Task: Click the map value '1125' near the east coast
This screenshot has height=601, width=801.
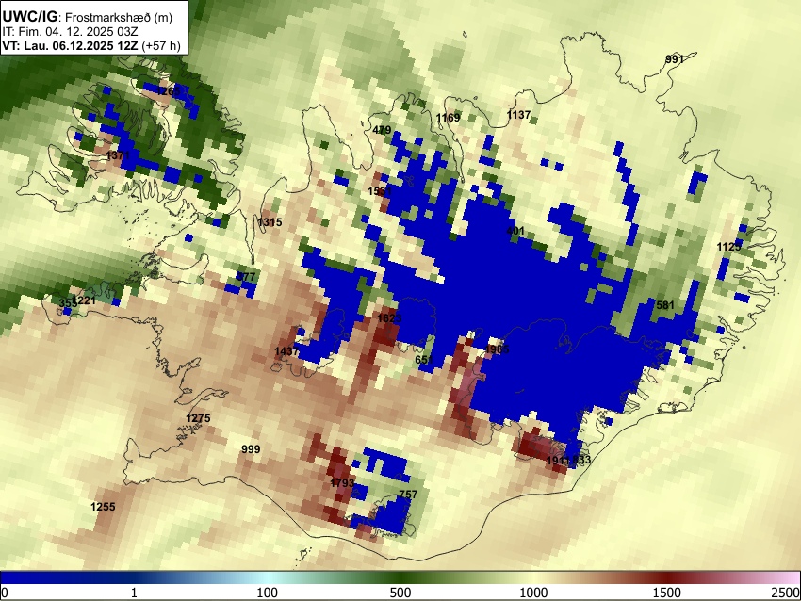Action: point(728,247)
